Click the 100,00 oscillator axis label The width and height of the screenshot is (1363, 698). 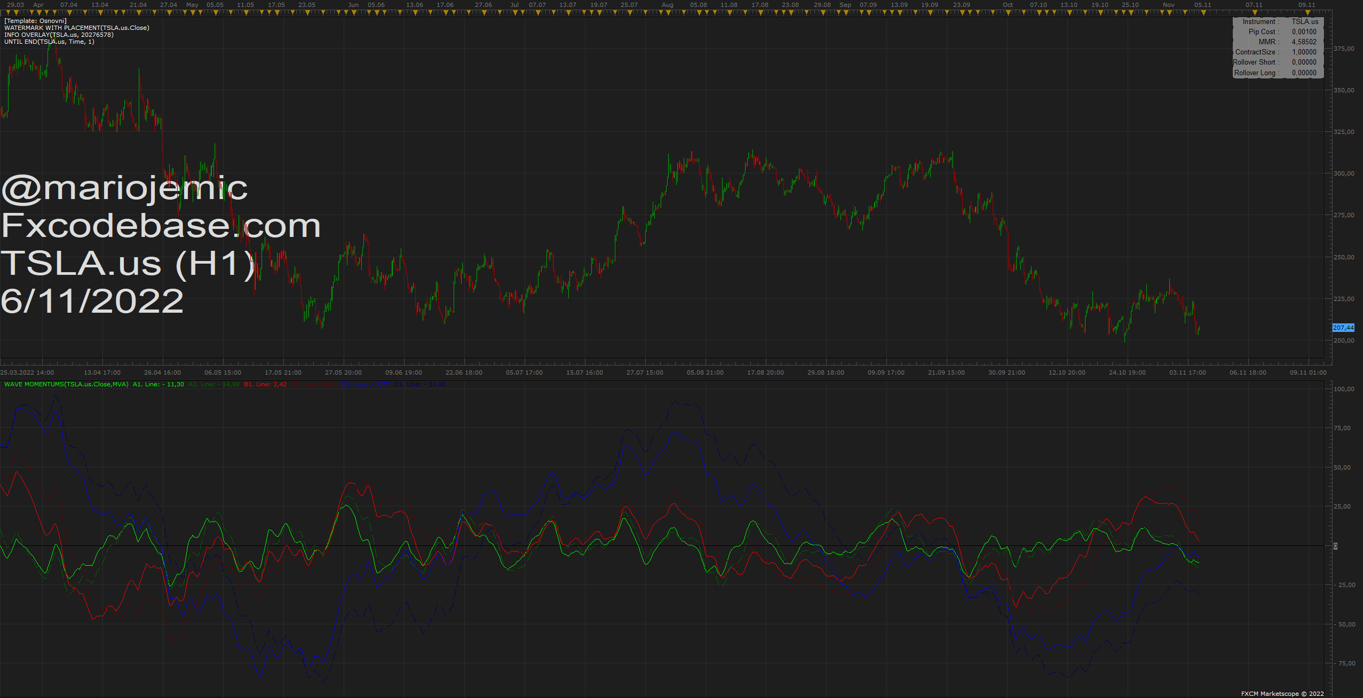click(x=1344, y=389)
